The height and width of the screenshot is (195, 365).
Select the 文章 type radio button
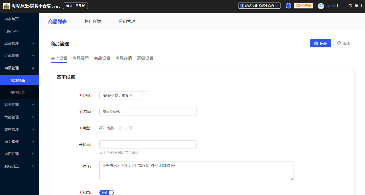120,128
